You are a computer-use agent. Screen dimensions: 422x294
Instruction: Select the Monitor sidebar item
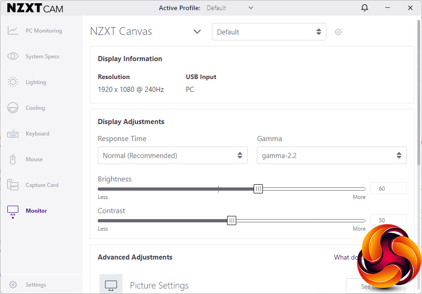click(36, 211)
